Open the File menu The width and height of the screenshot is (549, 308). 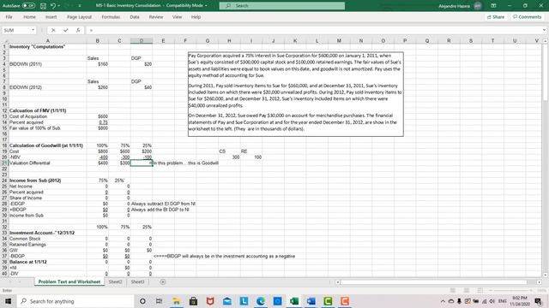[x=9, y=17]
